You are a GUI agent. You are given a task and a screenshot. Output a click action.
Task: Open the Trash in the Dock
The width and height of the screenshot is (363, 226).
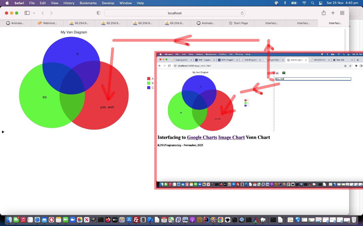pyautogui.click(x=354, y=220)
